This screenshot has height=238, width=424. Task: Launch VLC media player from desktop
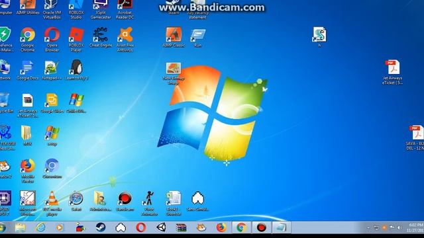click(x=52, y=204)
